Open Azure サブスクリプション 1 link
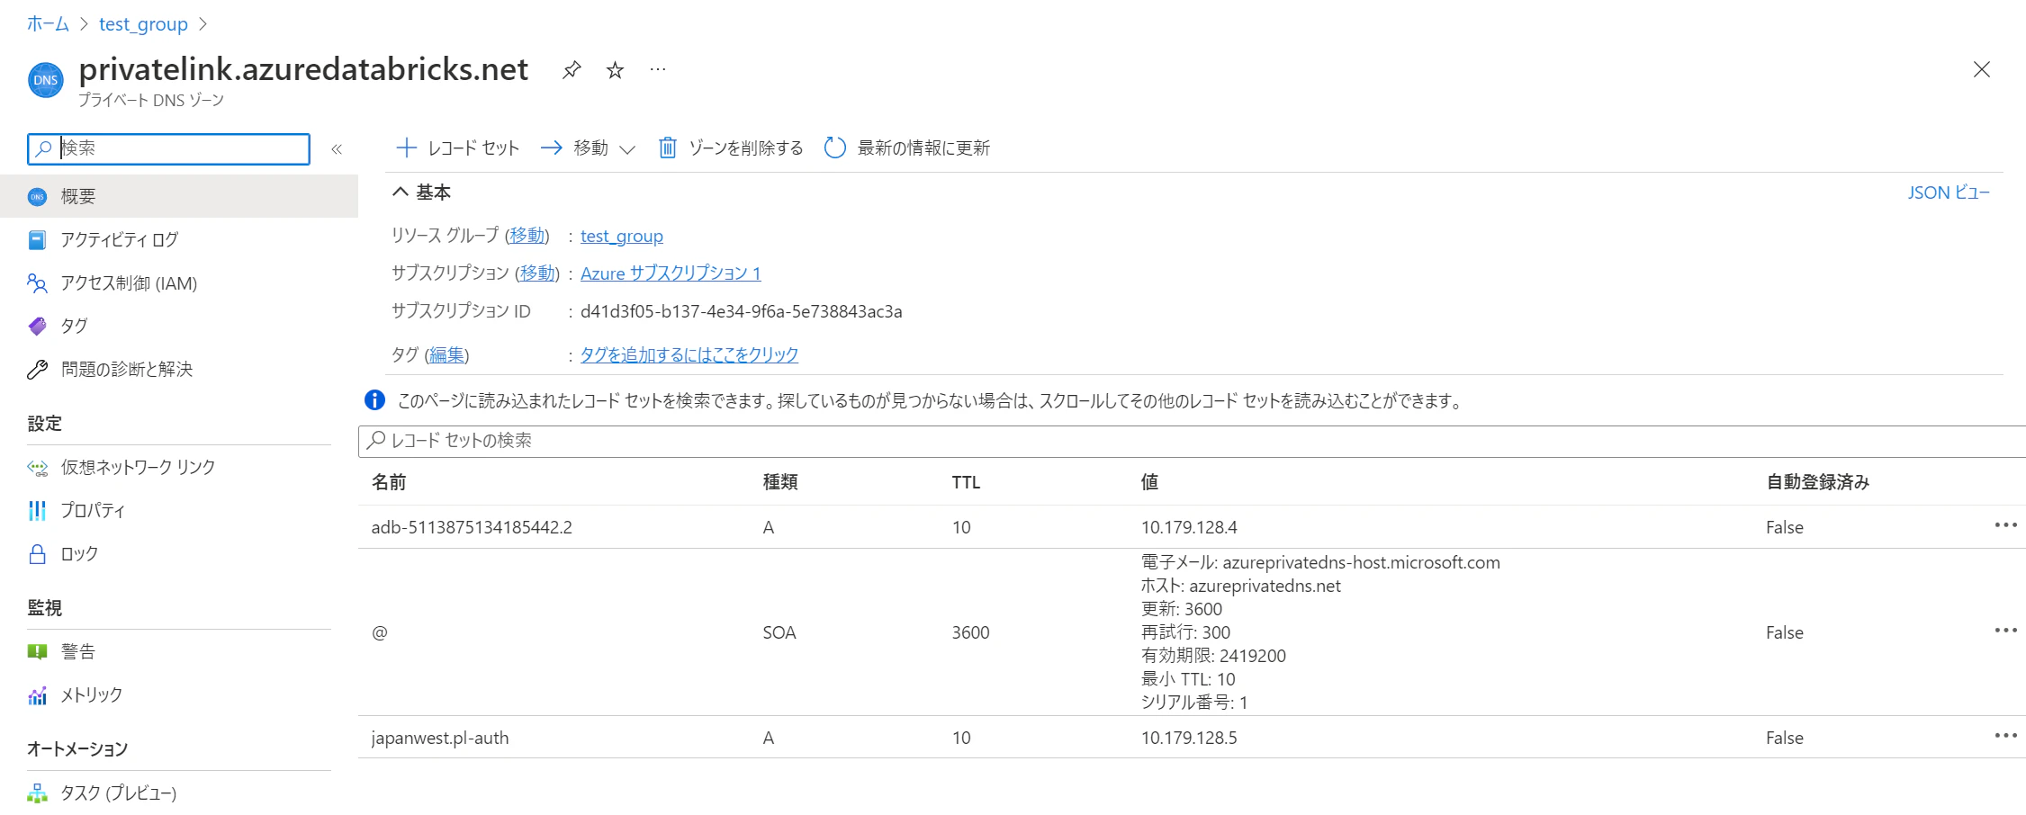 (x=671, y=273)
